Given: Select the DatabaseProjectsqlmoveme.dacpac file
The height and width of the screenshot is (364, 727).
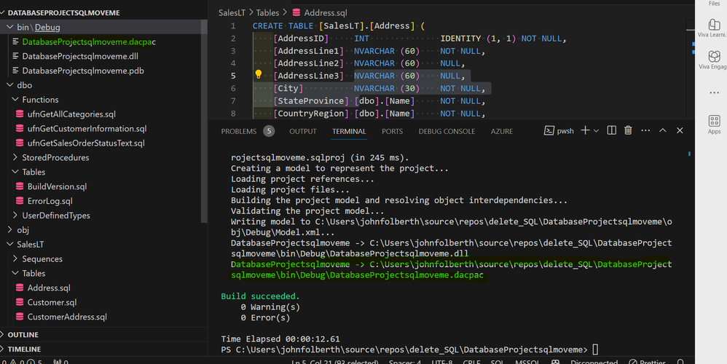Looking at the screenshot, I should click(88, 41).
